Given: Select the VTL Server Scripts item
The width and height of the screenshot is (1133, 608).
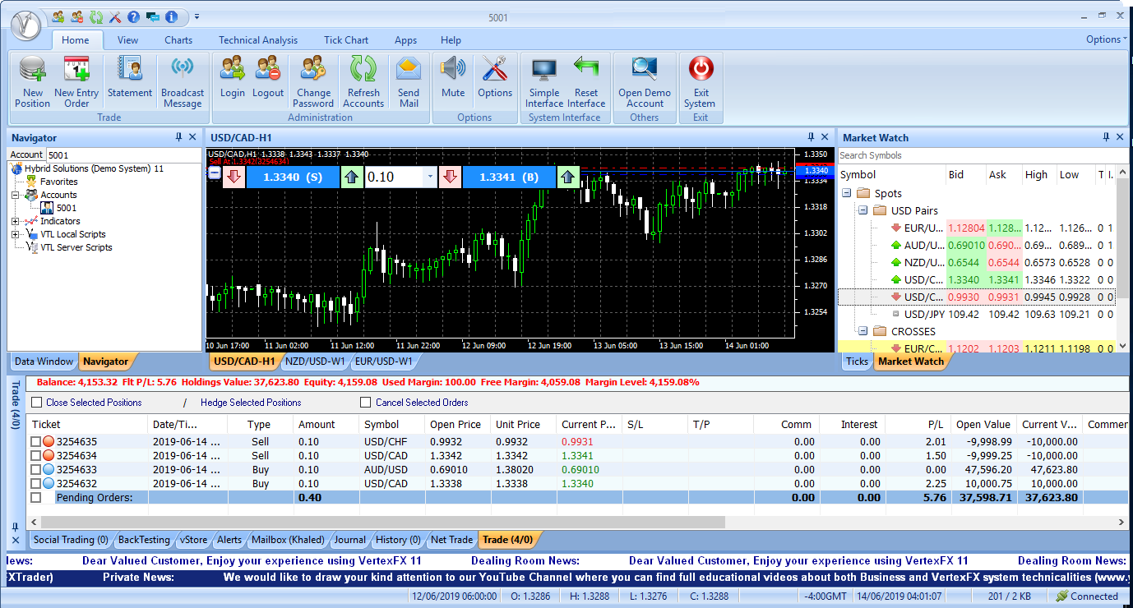Looking at the screenshot, I should pos(76,247).
